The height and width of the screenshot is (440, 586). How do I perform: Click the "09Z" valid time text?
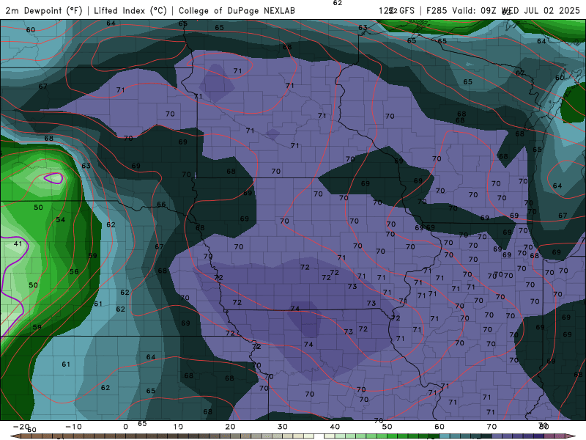[x=488, y=11]
